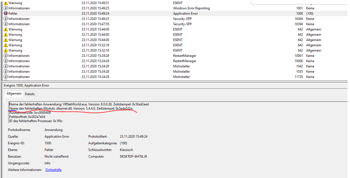
Task: Click the Fehleroffset 0x002a7e0d line
Action: [27, 117]
